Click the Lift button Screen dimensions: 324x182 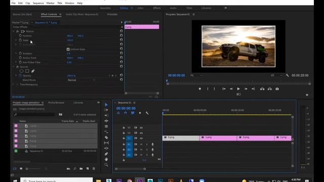(x=262, y=89)
